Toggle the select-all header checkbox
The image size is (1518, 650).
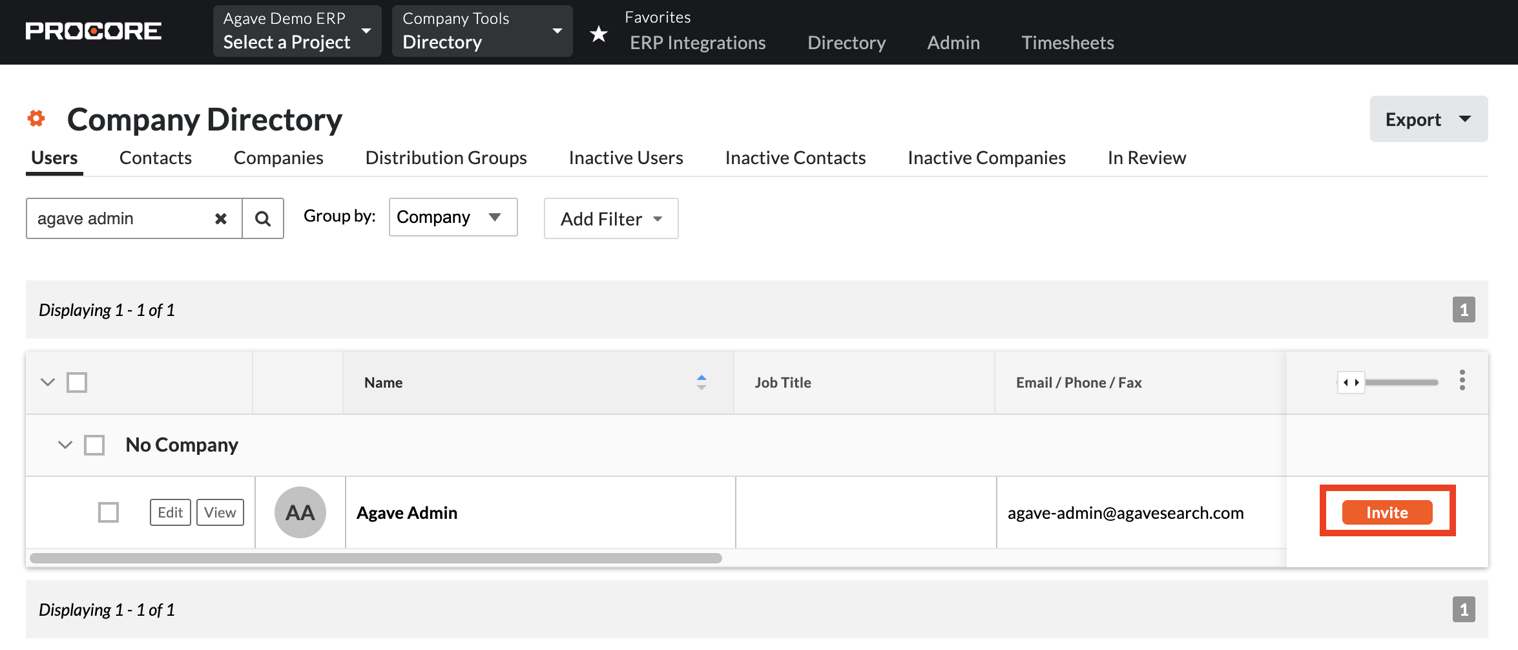pos(77,383)
